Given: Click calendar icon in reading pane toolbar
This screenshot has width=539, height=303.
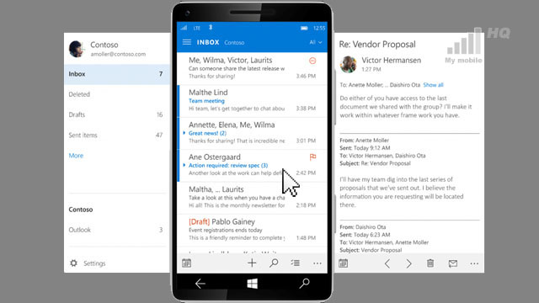Looking at the screenshot, I should (343, 263).
